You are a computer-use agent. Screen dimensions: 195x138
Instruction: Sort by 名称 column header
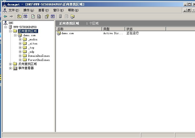pyautogui.click(x=79, y=29)
